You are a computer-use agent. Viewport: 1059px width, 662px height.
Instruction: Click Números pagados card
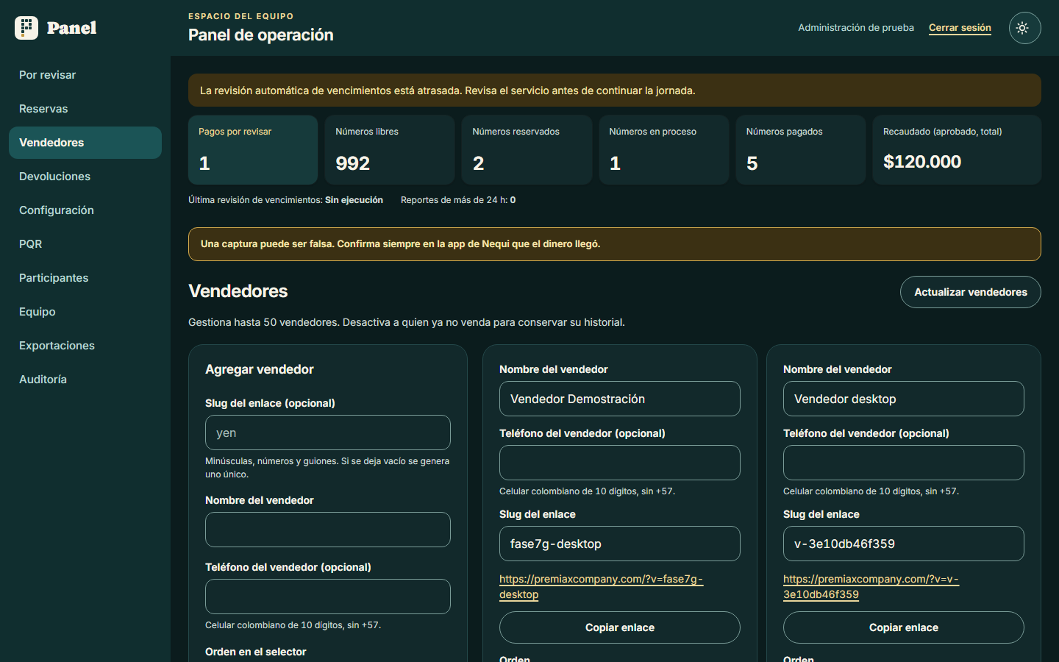click(800, 149)
